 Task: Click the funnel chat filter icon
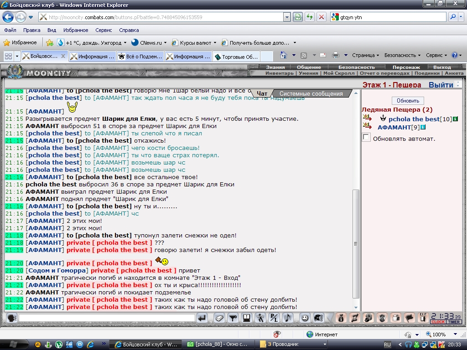click(233, 318)
